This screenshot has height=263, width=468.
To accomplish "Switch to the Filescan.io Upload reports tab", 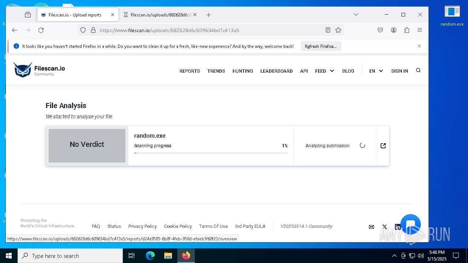I will (78, 15).
